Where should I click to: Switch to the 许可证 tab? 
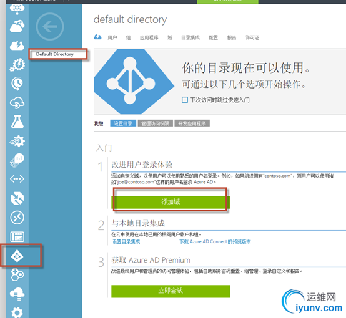coord(252,37)
